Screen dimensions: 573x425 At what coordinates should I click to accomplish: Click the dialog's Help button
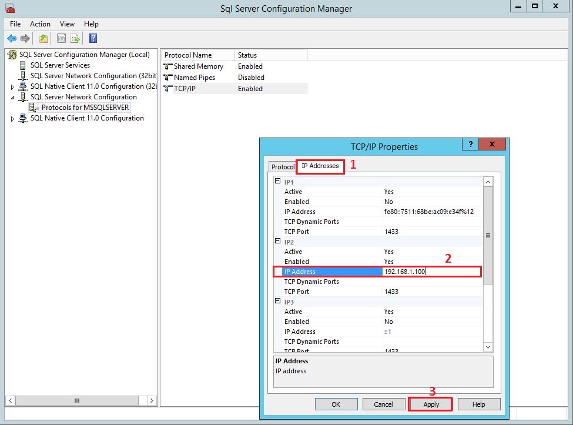point(479,404)
